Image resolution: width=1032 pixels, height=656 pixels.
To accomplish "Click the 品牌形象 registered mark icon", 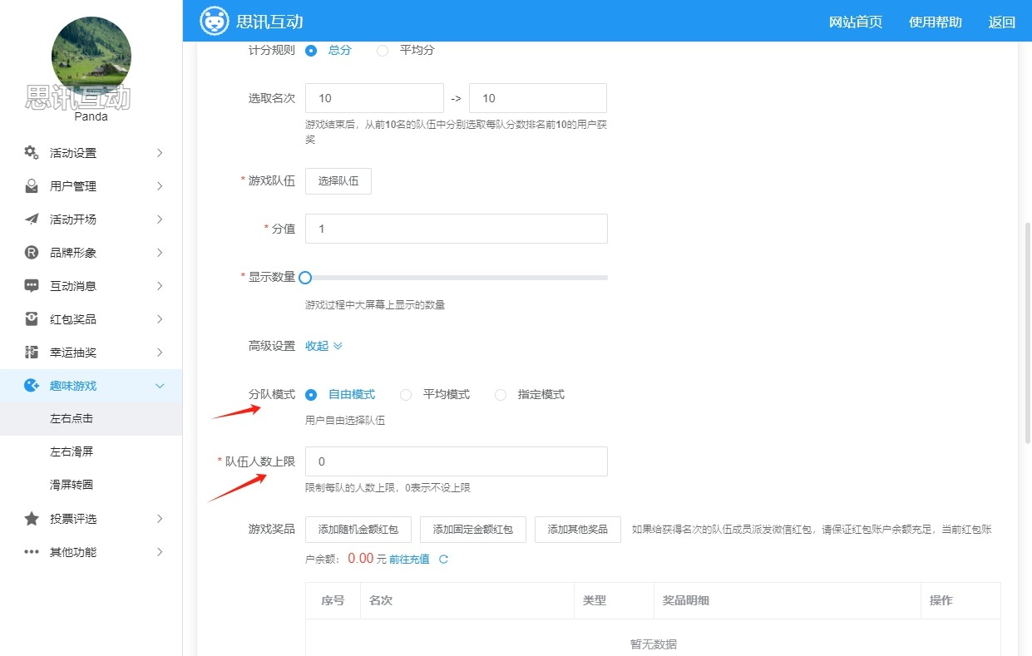I will [32, 252].
